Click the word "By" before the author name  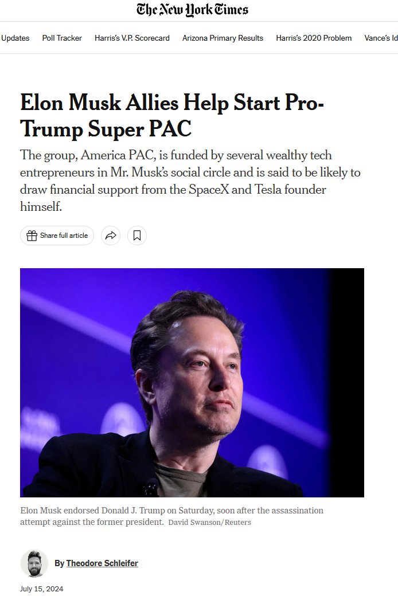click(59, 563)
